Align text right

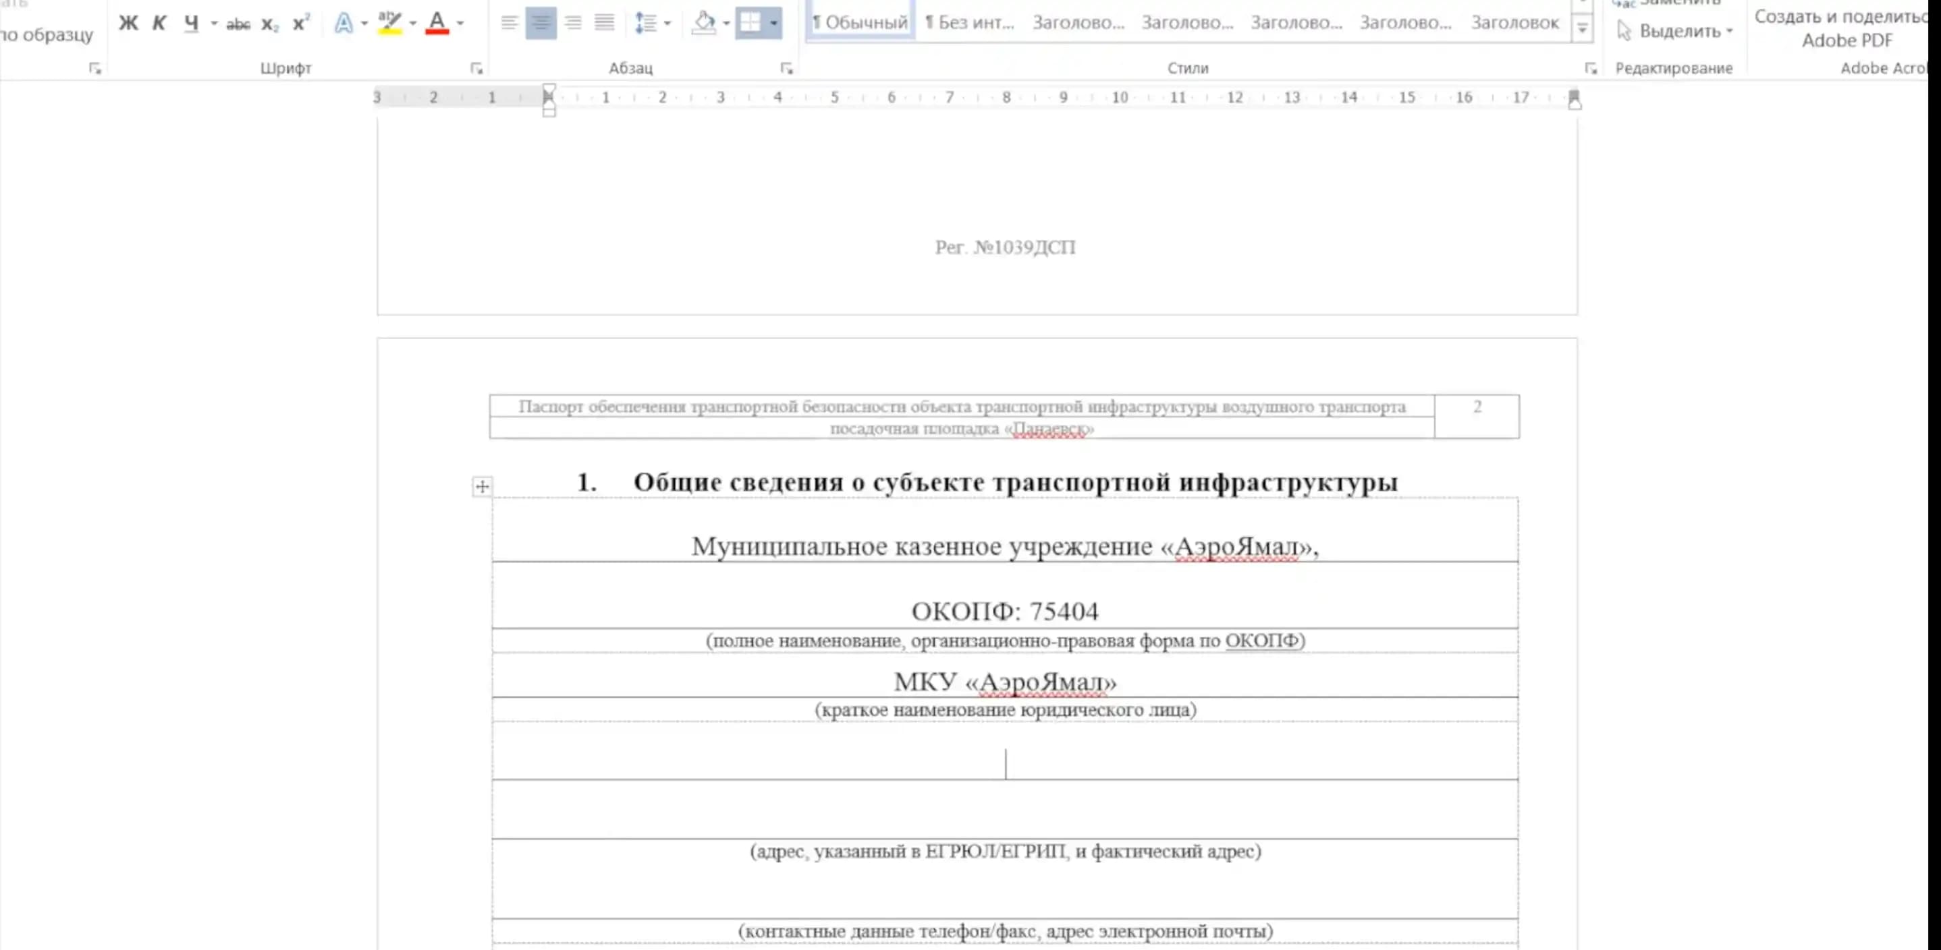(573, 22)
